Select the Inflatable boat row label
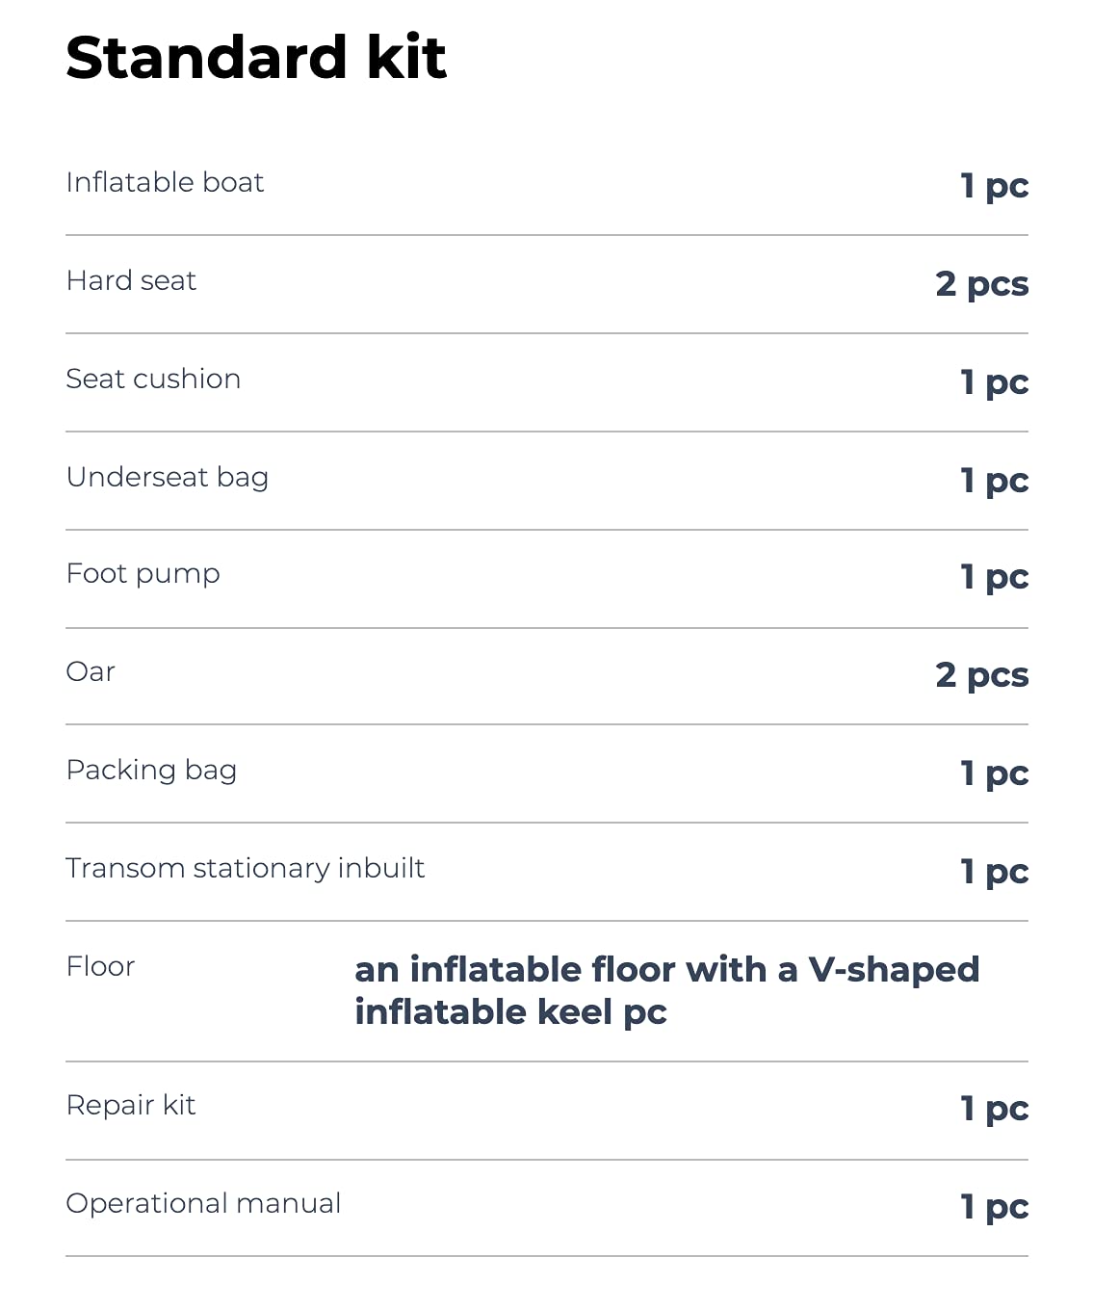The image size is (1119, 1310). click(x=165, y=182)
